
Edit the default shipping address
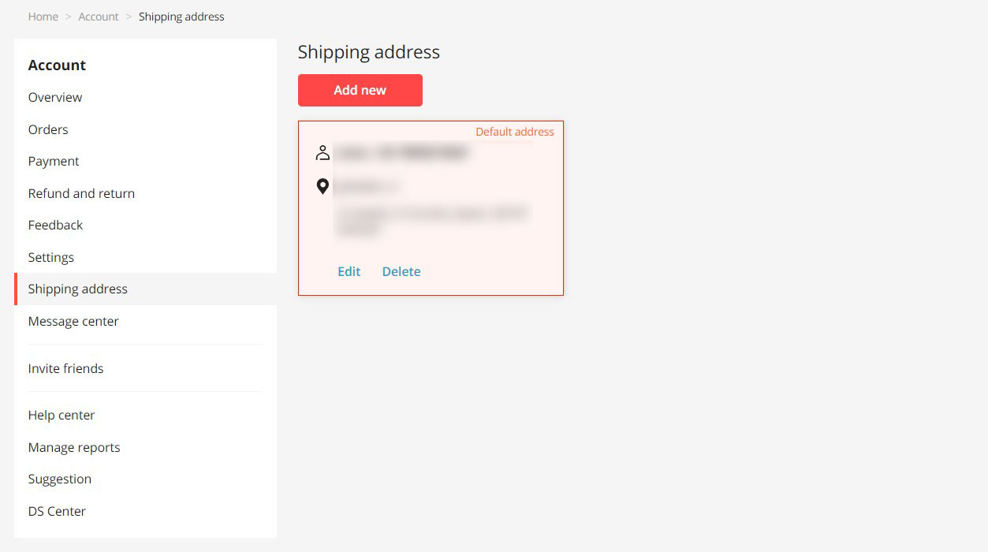(349, 271)
